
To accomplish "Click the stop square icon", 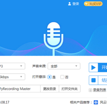I will (93, 80).
